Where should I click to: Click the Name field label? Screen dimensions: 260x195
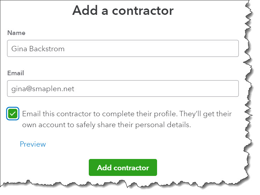point(16,33)
